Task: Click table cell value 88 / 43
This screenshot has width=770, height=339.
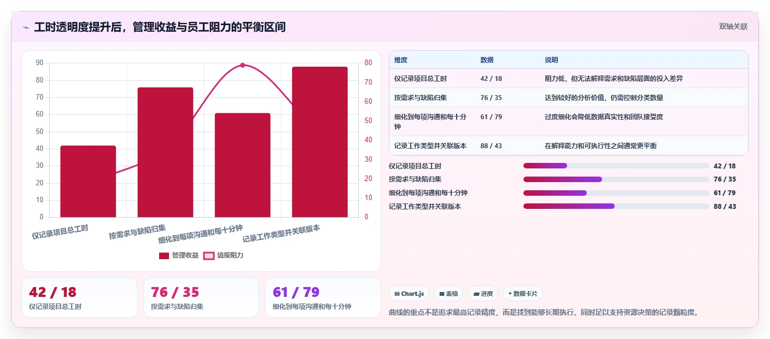Action: 491,146
